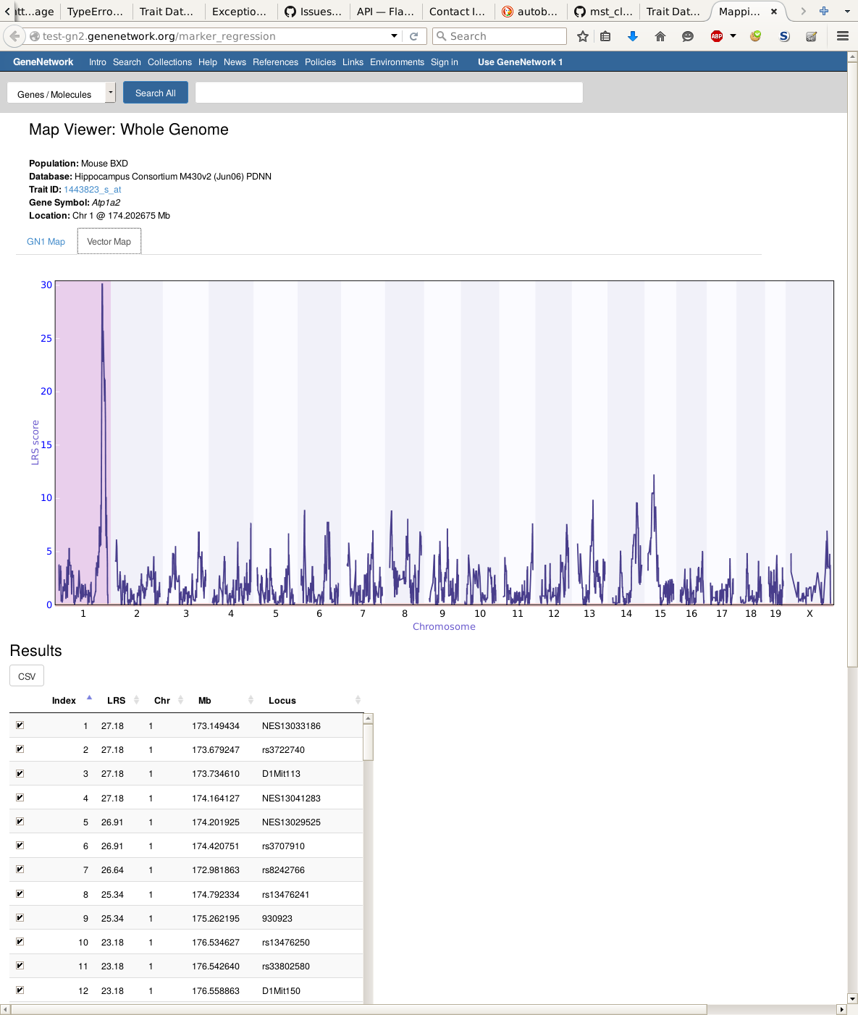Open the trait ID 1443823_s_at link

[92, 190]
